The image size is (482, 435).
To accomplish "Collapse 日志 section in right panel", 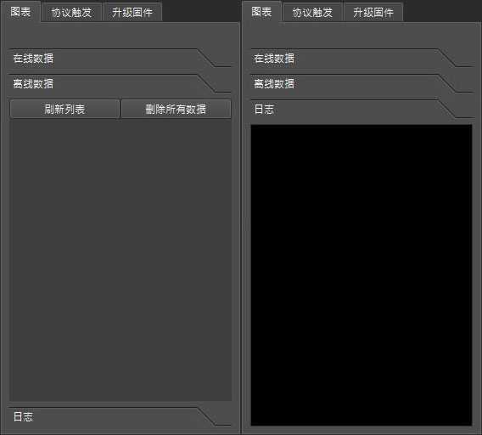I will (x=361, y=109).
